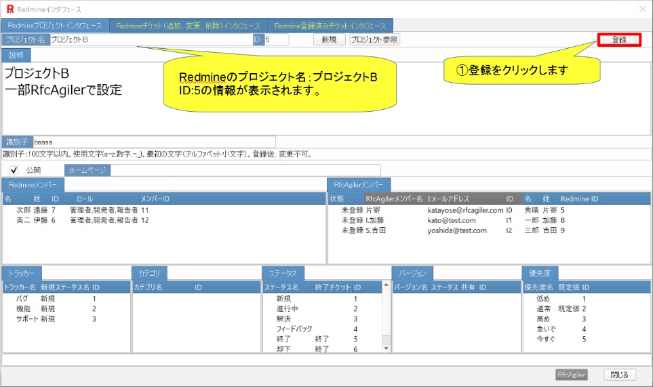Click email katayose@rfcagiler.com
Screen dimensions: 653x387
pos(465,210)
